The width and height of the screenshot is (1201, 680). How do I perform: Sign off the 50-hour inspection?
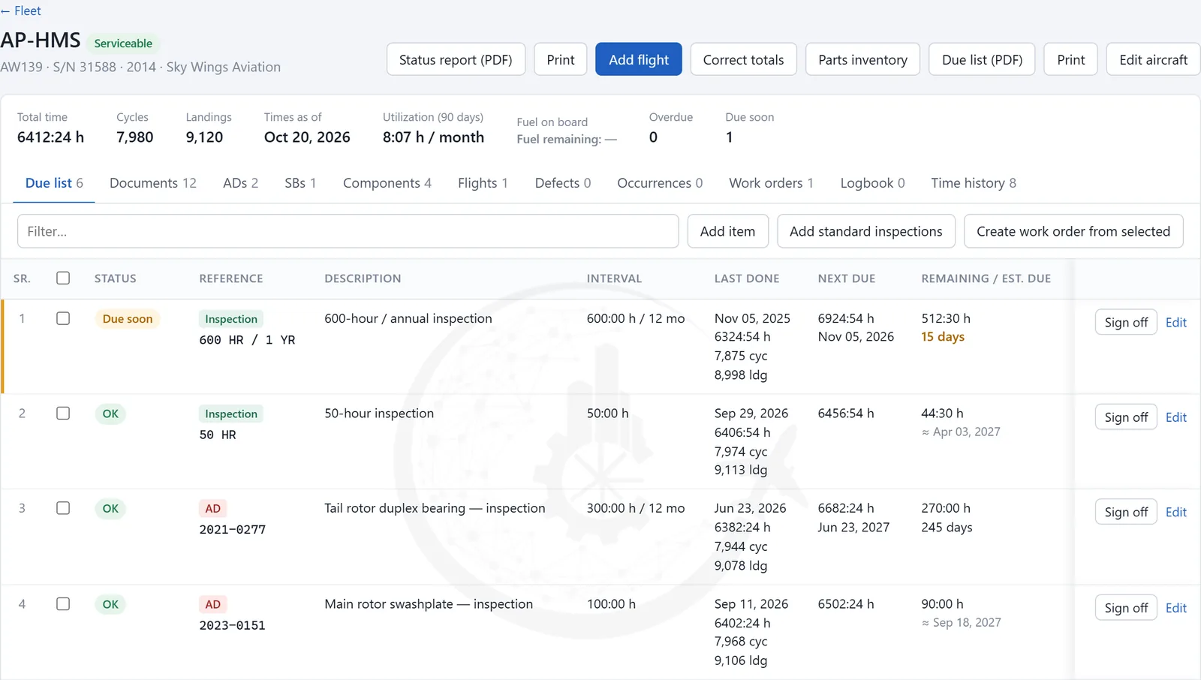click(1126, 417)
